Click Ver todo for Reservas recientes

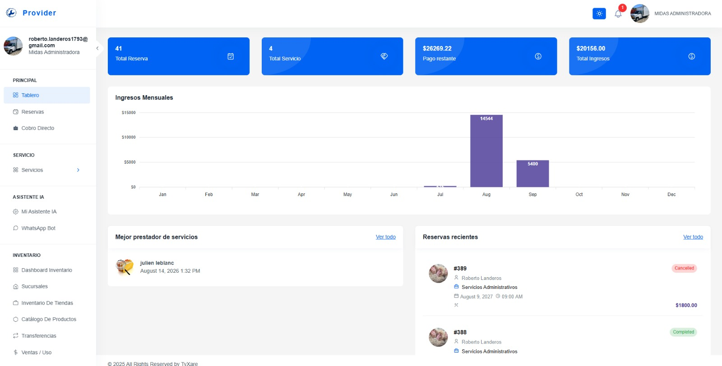693,237
